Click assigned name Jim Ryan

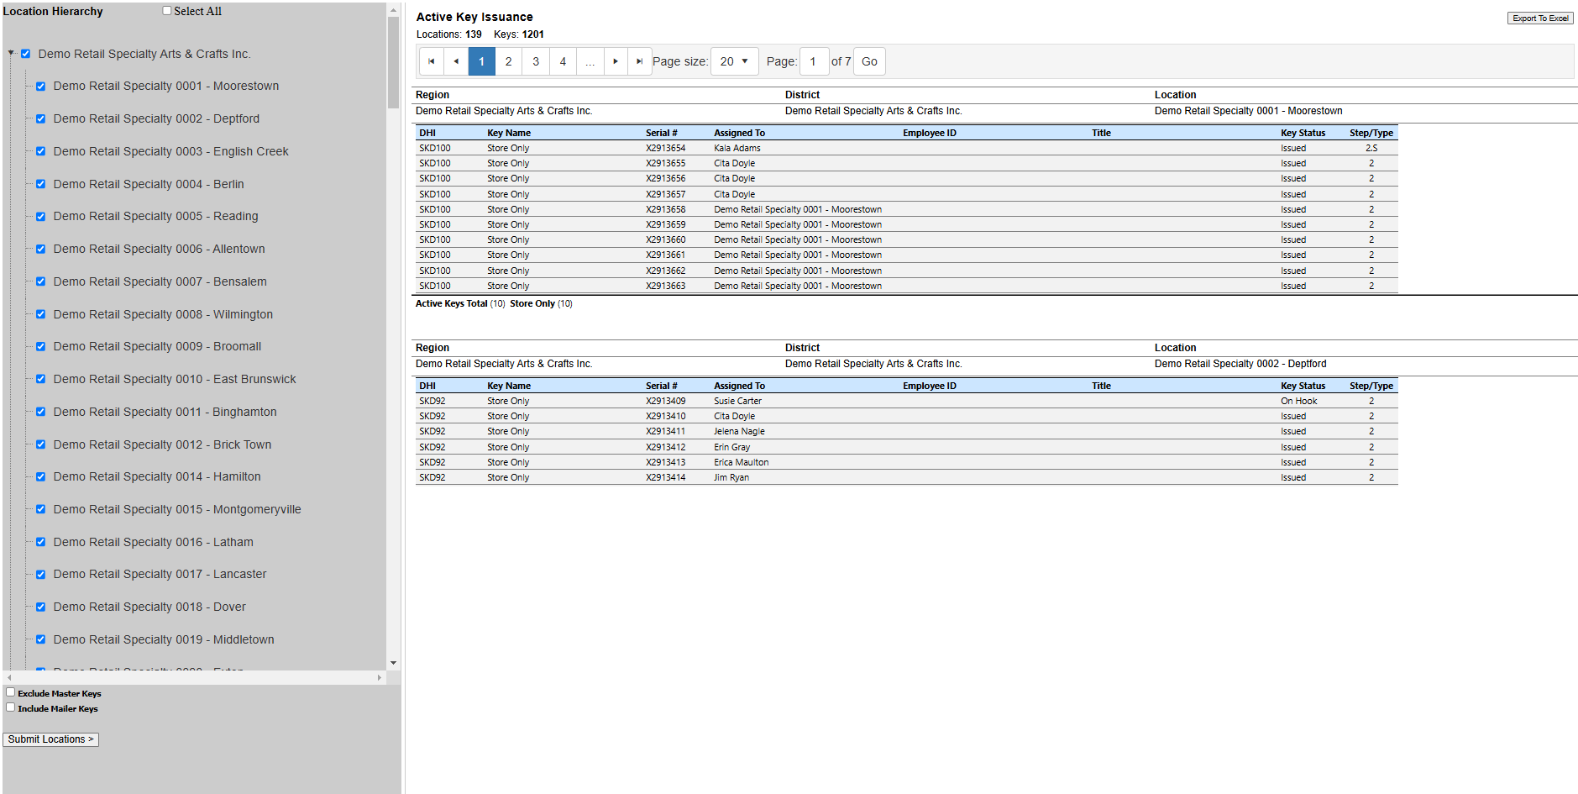click(731, 477)
